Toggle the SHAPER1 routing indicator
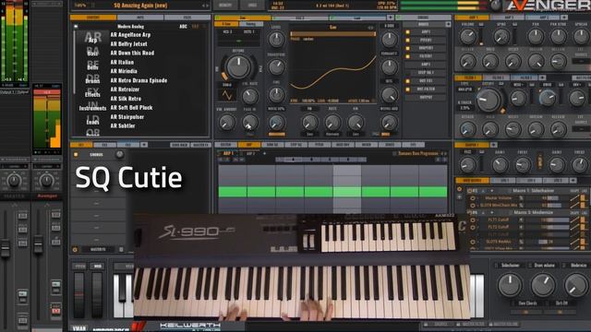 407,48
